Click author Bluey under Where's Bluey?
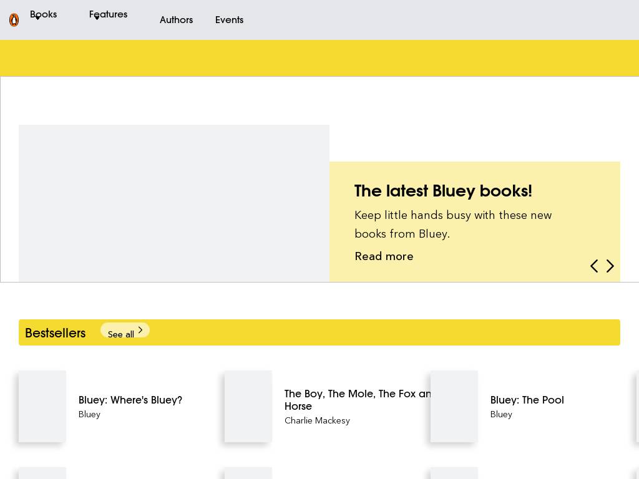 click(x=89, y=414)
